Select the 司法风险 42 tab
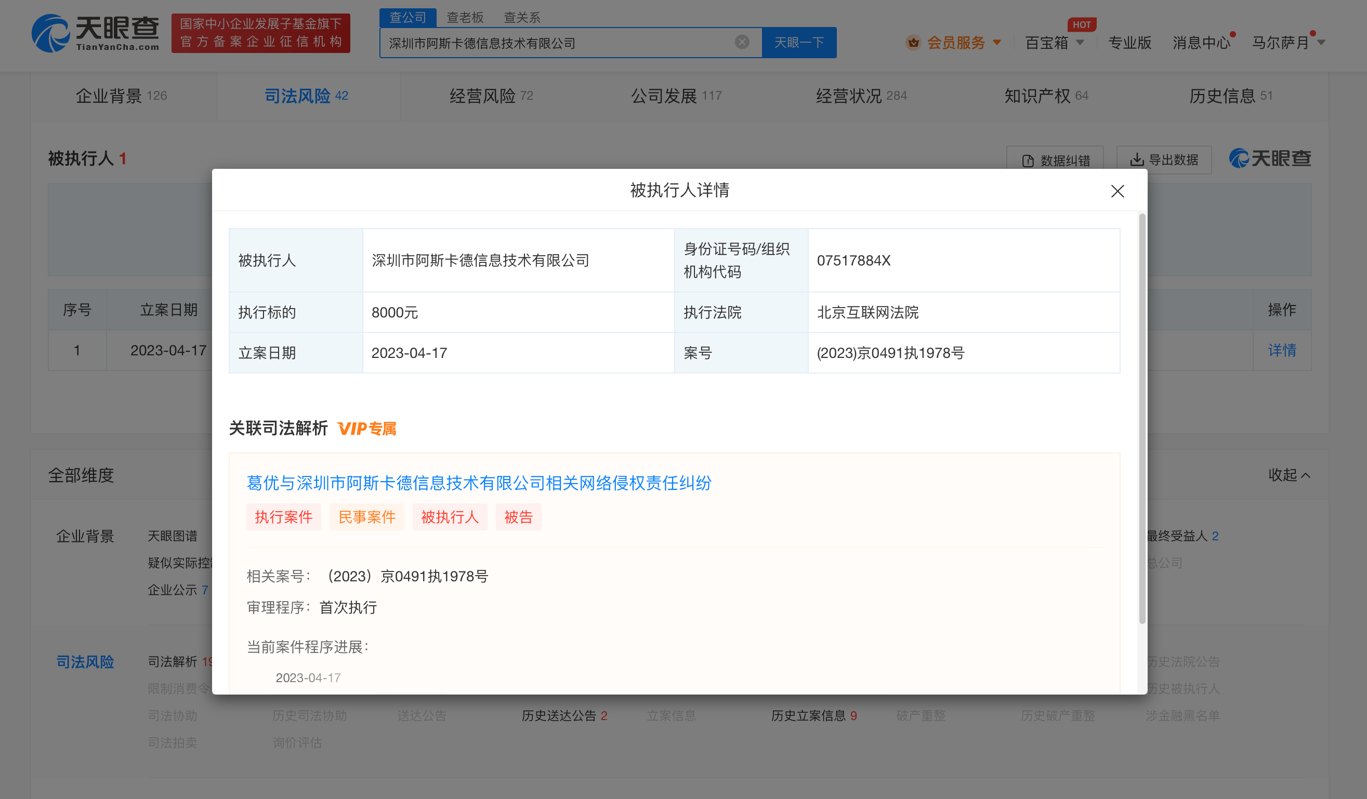1367x799 pixels. tap(306, 96)
